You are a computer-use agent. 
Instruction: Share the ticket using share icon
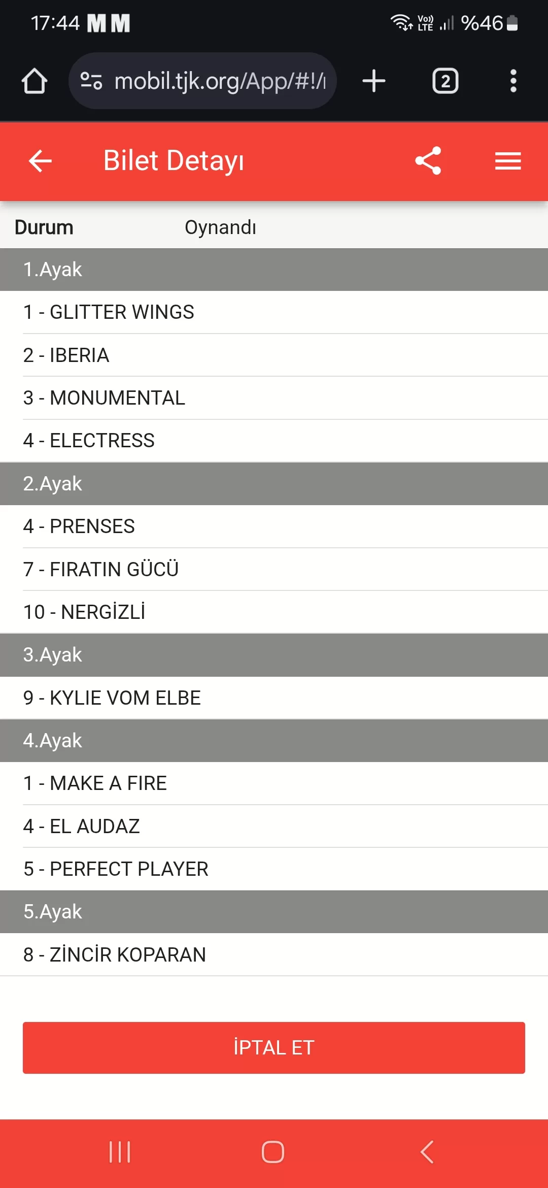(x=428, y=161)
